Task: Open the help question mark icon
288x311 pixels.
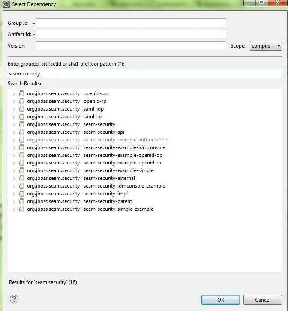Action: coord(14,299)
